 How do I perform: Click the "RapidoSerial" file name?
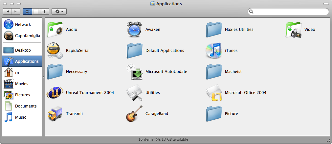pos(78,51)
